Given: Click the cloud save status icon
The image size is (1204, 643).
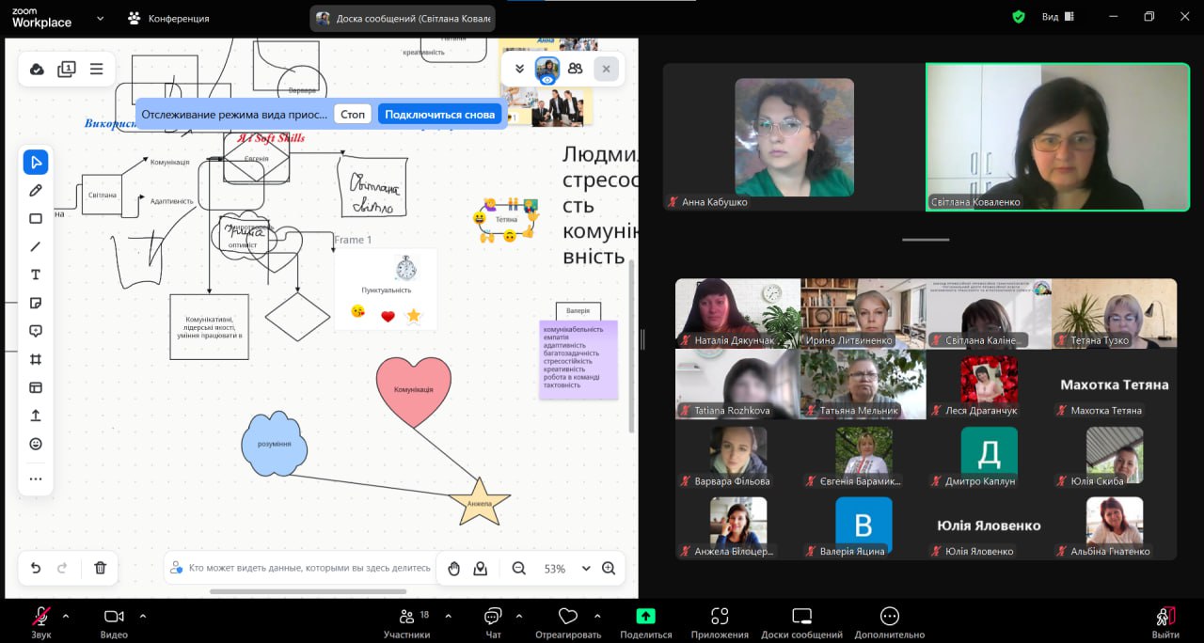Looking at the screenshot, I should click(x=37, y=69).
